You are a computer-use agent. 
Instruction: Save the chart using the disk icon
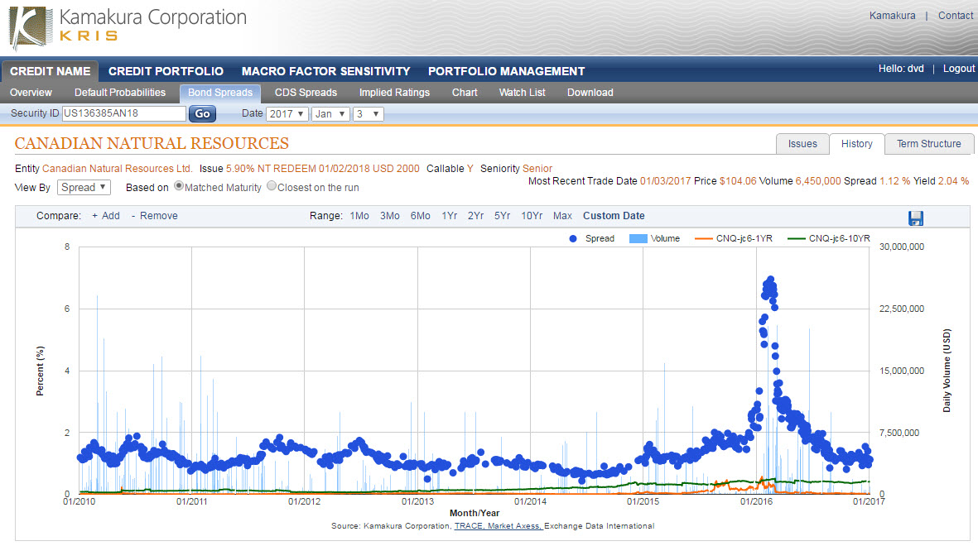pos(916,217)
